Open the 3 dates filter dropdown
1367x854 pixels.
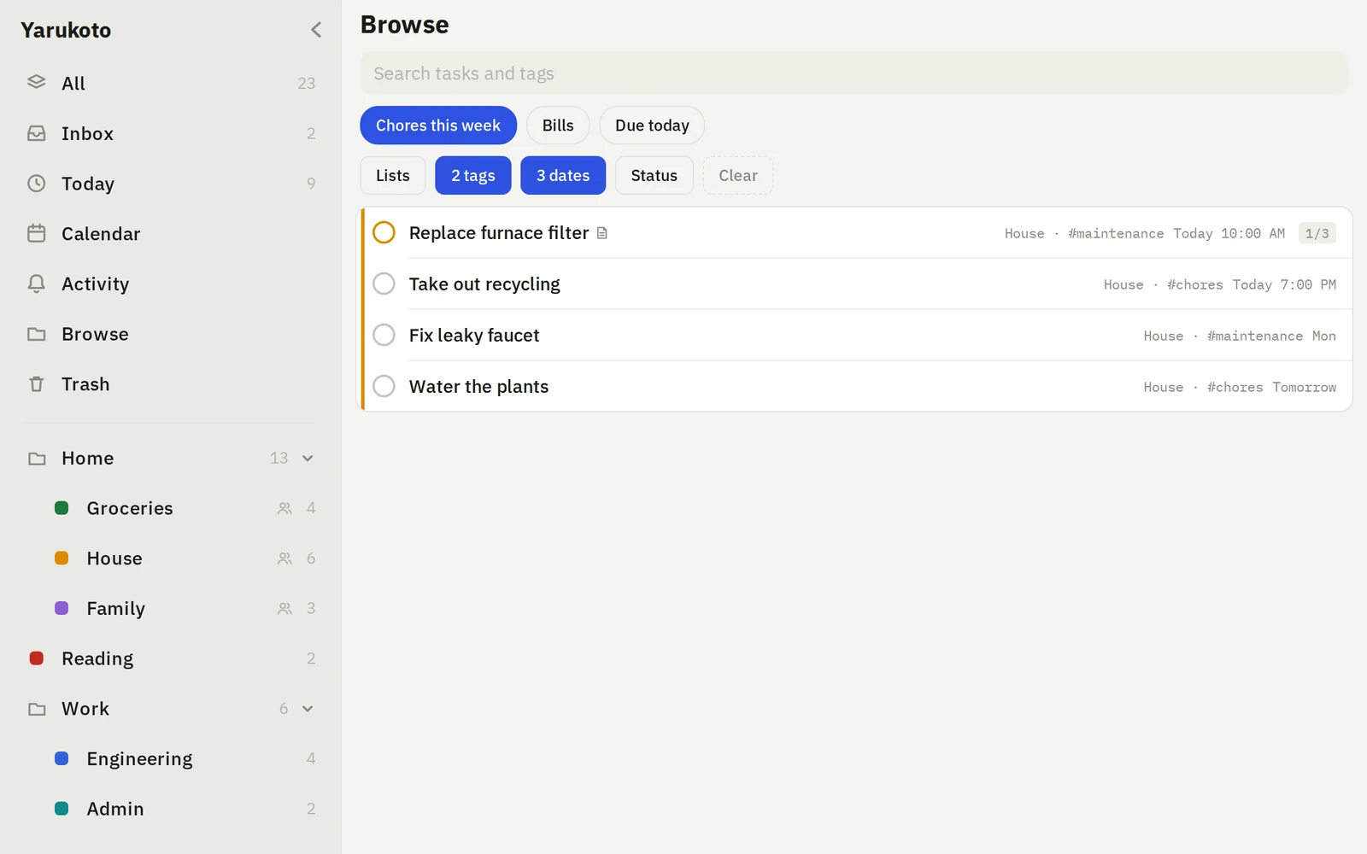tap(563, 175)
